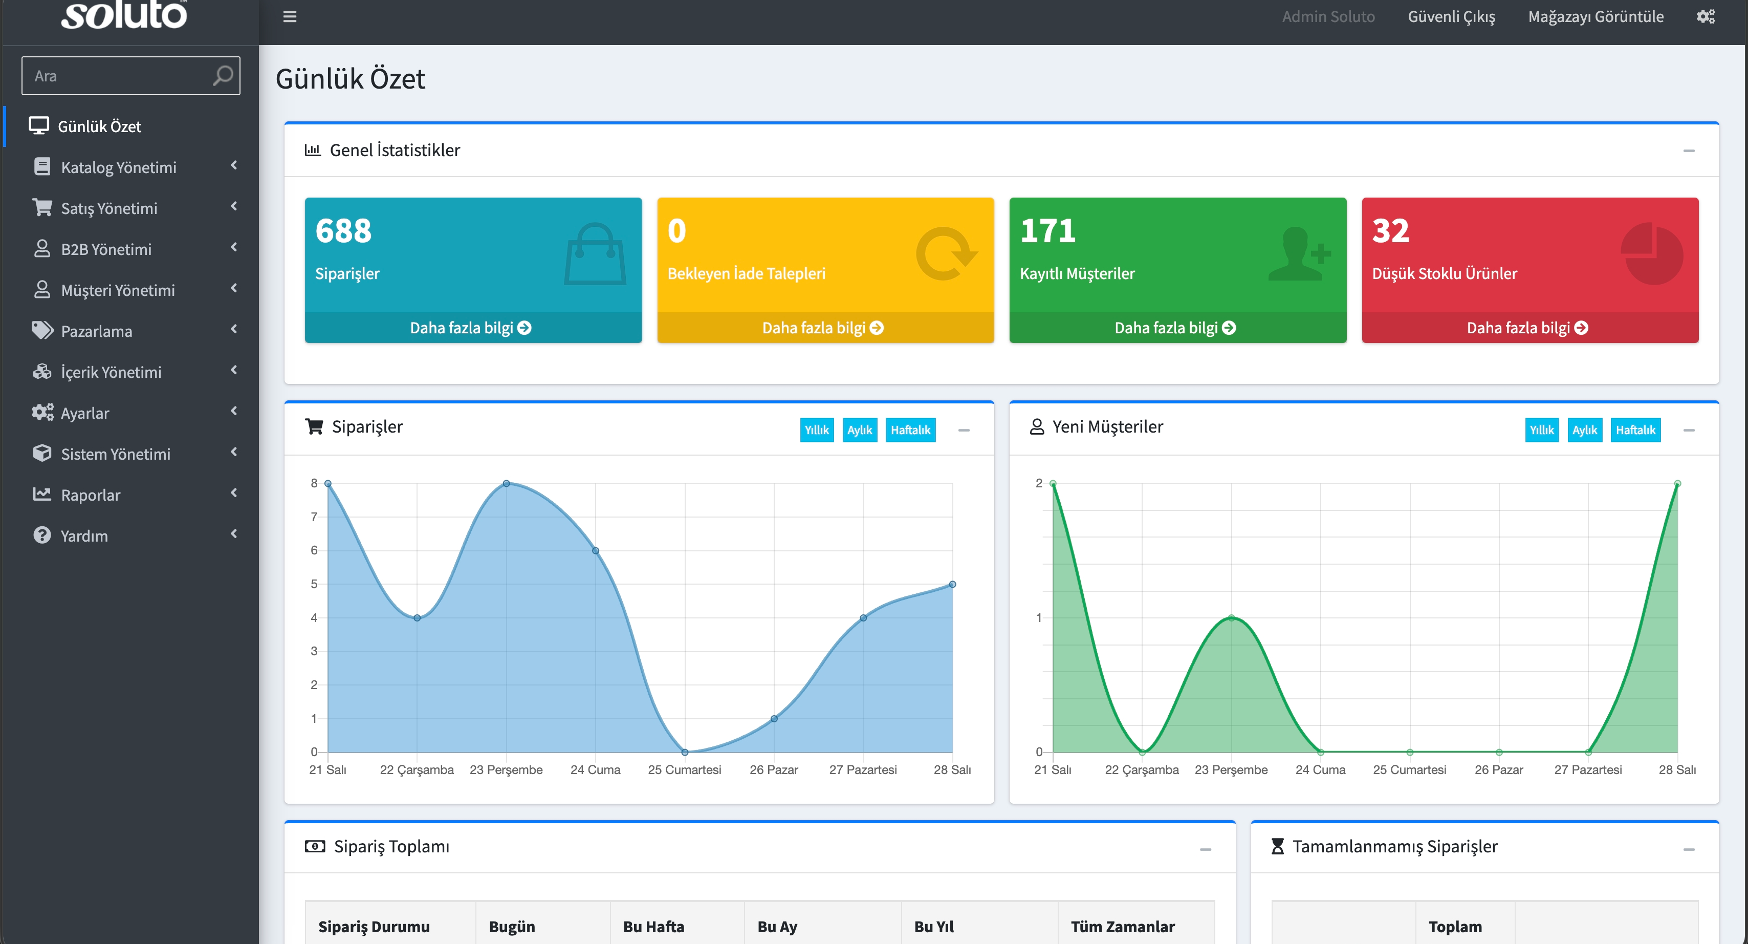Click the Soluto logo
1748x944 pixels.
124,15
